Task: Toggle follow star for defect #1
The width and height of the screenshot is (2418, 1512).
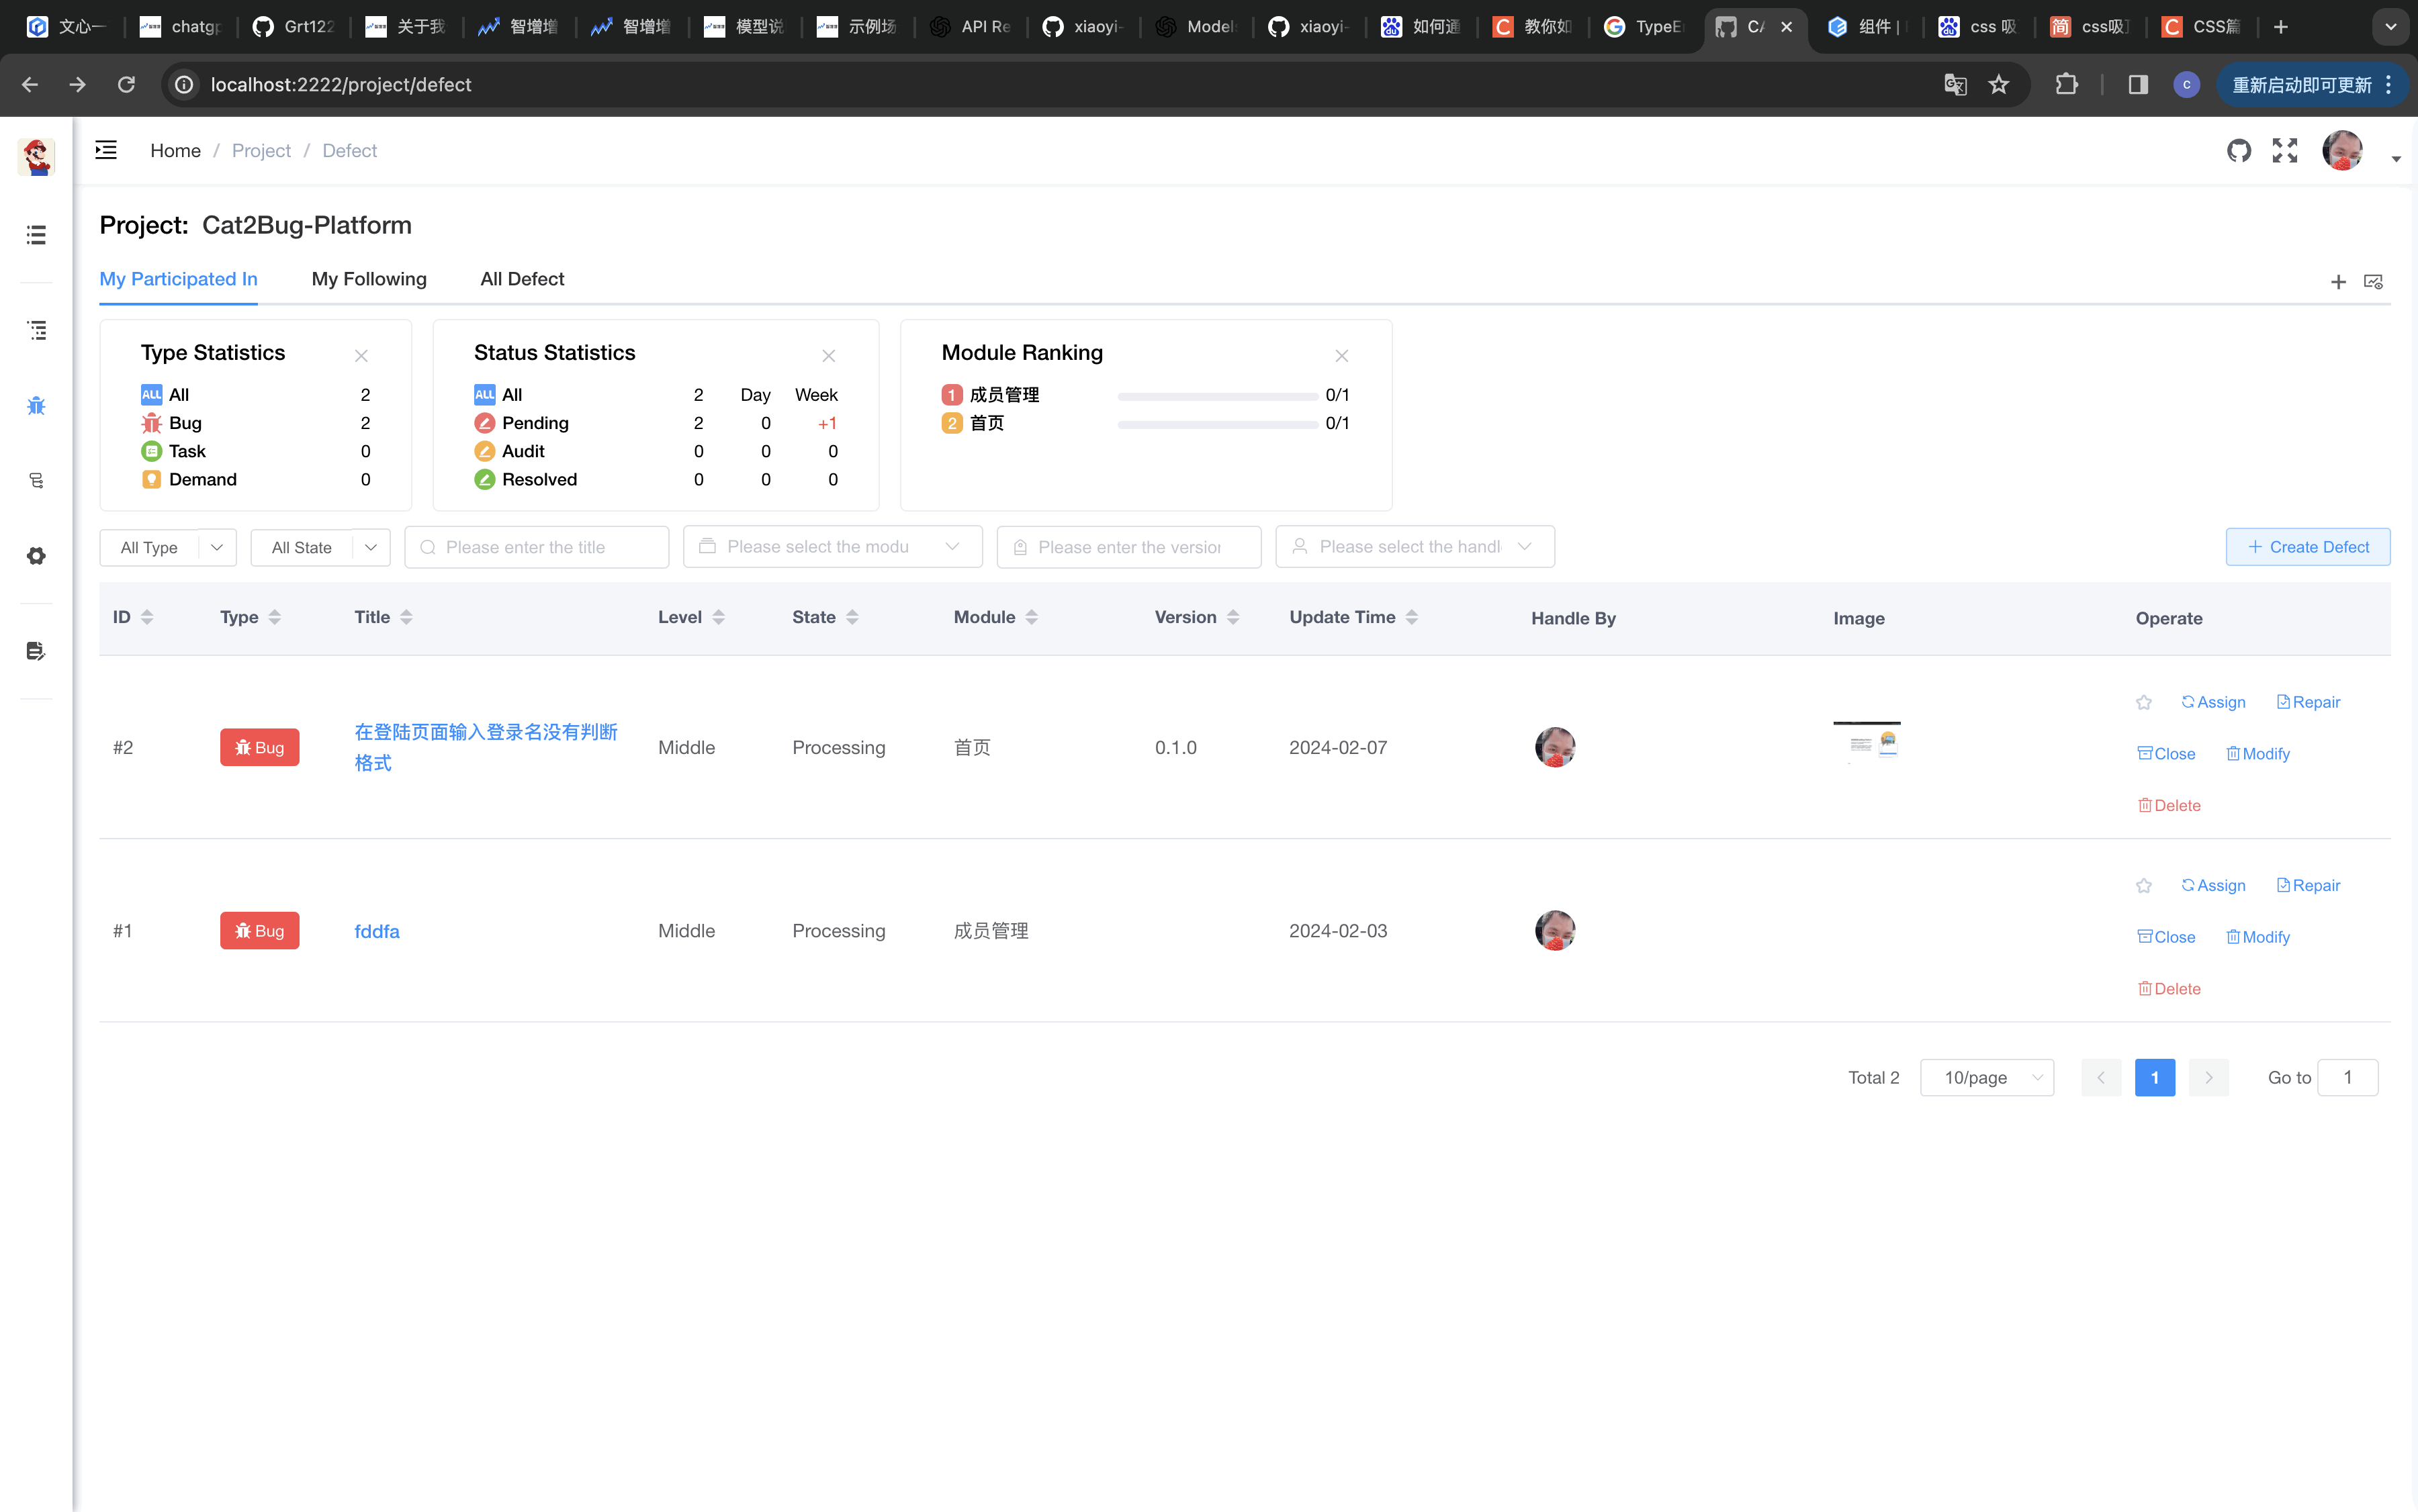Action: pyautogui.click(x=2144, y=885)
